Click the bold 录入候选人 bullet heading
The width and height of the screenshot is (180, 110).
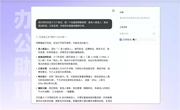[43, 49]
